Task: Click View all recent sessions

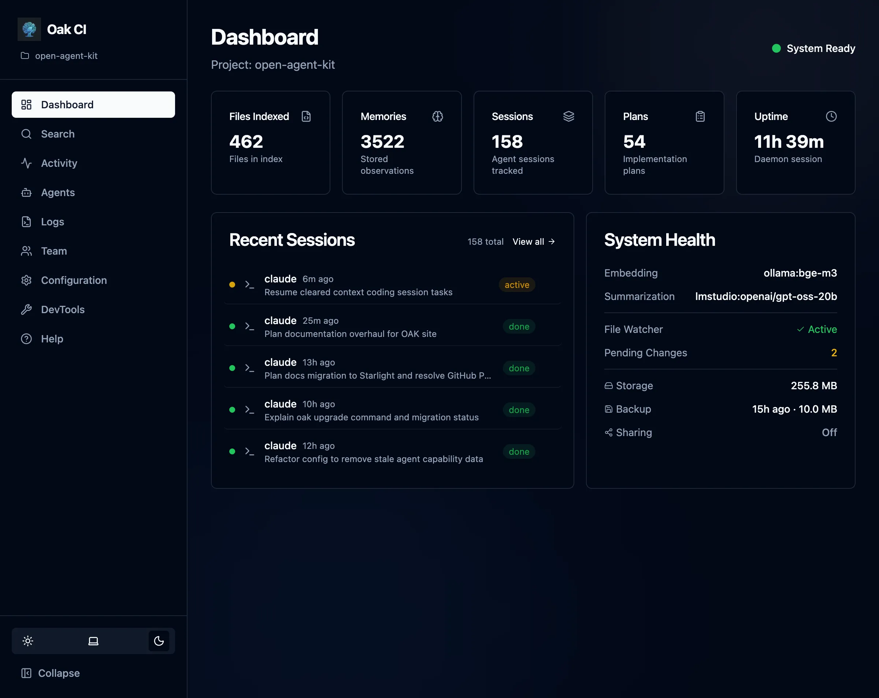Action: click(x=533, y=241)
